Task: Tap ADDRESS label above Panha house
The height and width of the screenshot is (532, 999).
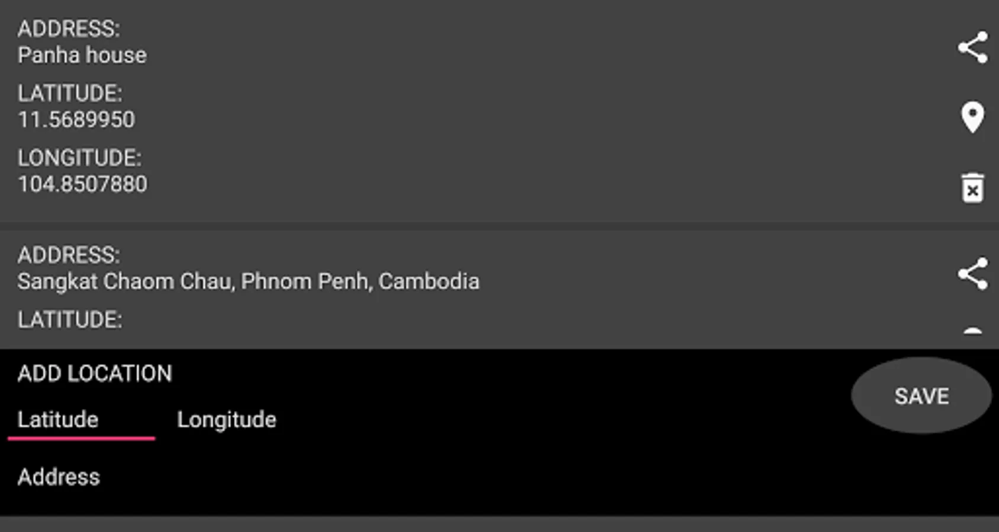Action: click(x=69, y=29)
